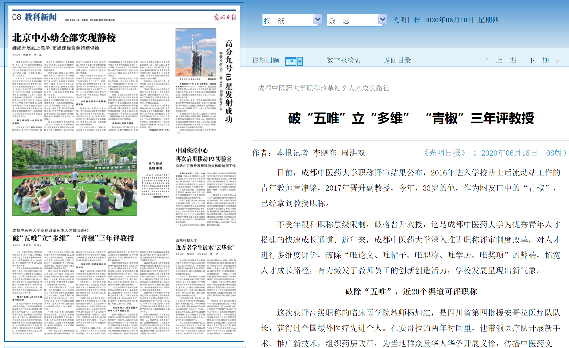Open the 杂志 dropdown arrow
The width and height of the screenshot is (569, 348).
point(382,19)
